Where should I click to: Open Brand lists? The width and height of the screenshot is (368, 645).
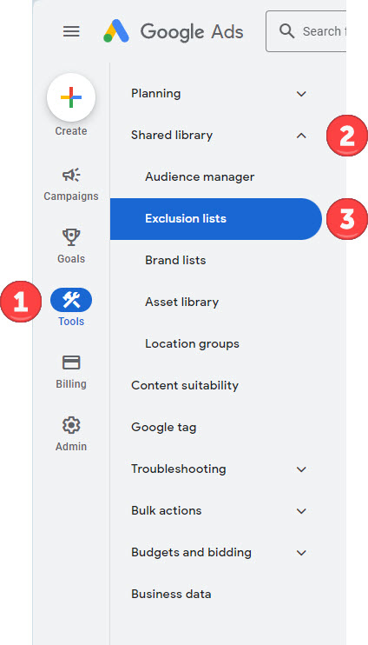(175, 261)
